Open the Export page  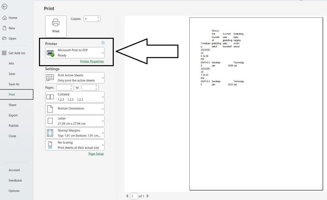(13, 115)
